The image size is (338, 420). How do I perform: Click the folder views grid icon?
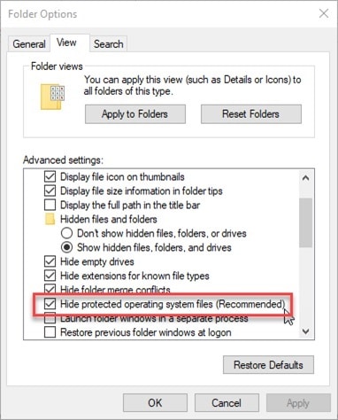tap(52, 97)
